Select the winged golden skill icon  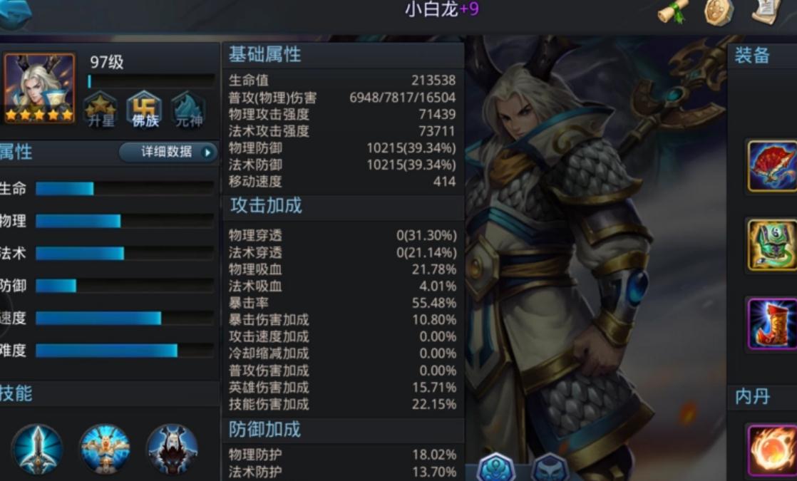pyautogui.click(x=106, y=450)
